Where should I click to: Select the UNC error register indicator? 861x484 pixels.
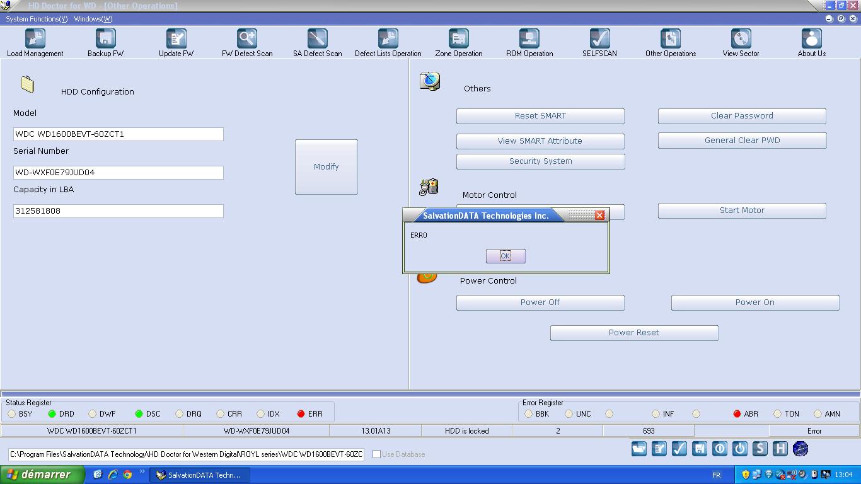569,414
